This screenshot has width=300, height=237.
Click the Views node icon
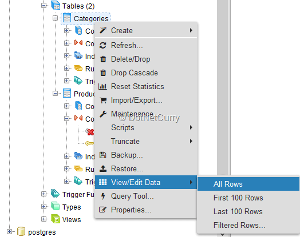click(56, 219)
